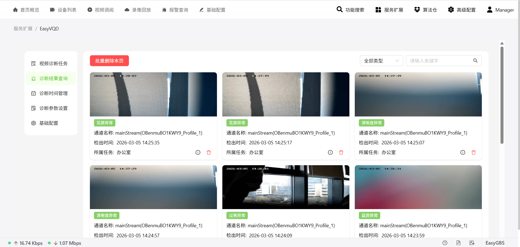Select sidebar 基础配置 item
This screenshot has width=520, height=247.
pyautogui.click(x=51, y=123)
